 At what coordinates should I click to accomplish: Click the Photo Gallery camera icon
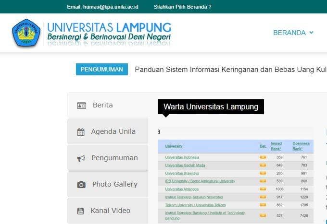(x=81, y=185)
